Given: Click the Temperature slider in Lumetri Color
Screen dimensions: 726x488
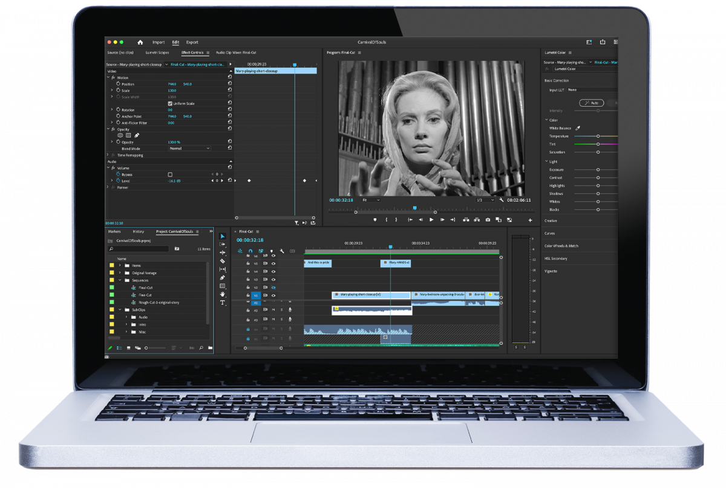Looking at the screenshot, I should (598, 136).
